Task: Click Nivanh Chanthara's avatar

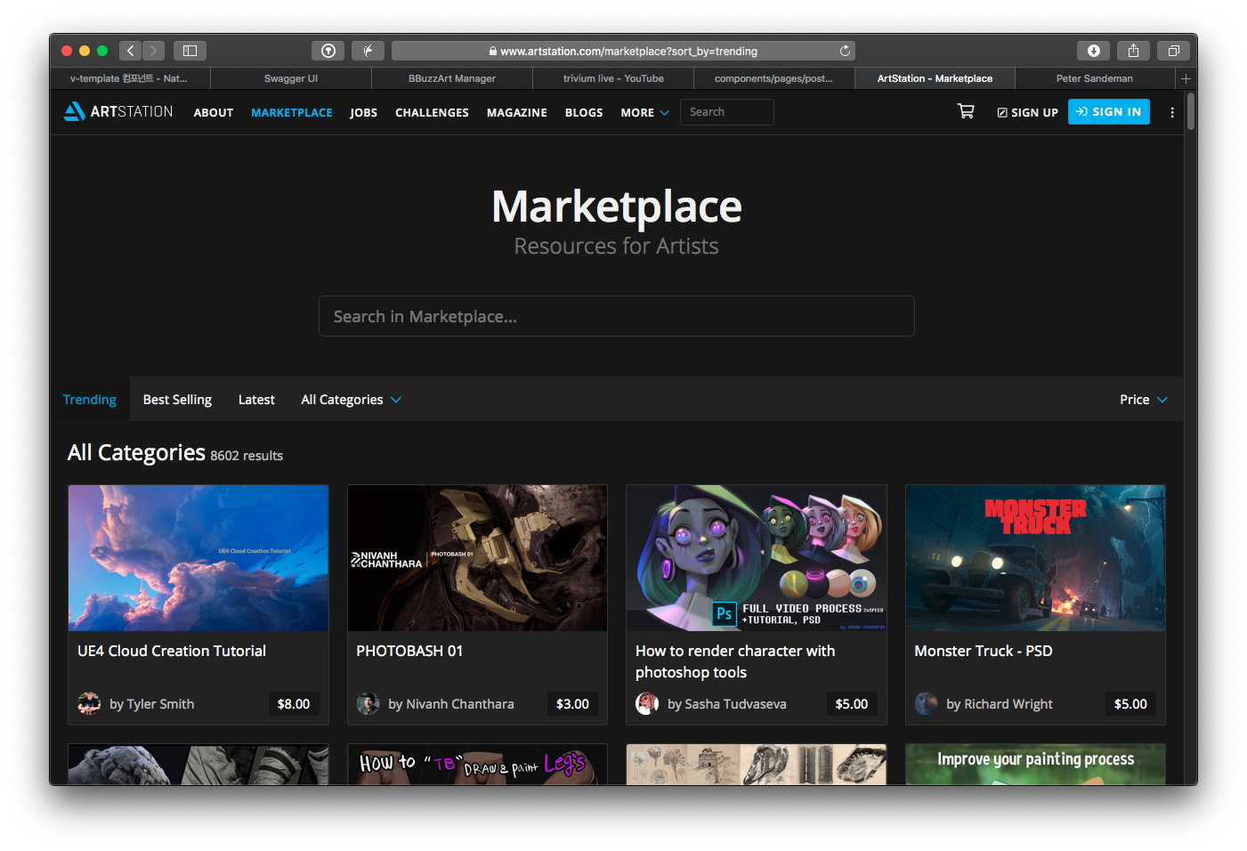Action: point(368,703)
